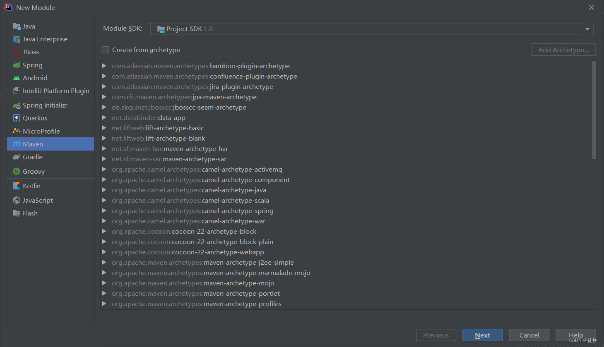
Task: Select Java module type
Action: point(51,26)
